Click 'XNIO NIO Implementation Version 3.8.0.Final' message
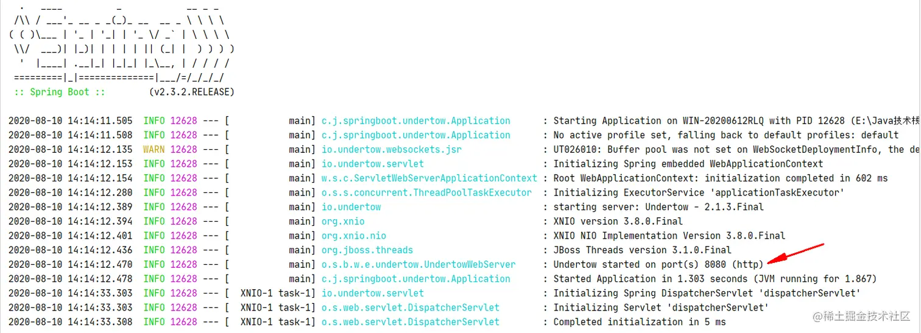This screenshot has height=333, width=921. 669,236
